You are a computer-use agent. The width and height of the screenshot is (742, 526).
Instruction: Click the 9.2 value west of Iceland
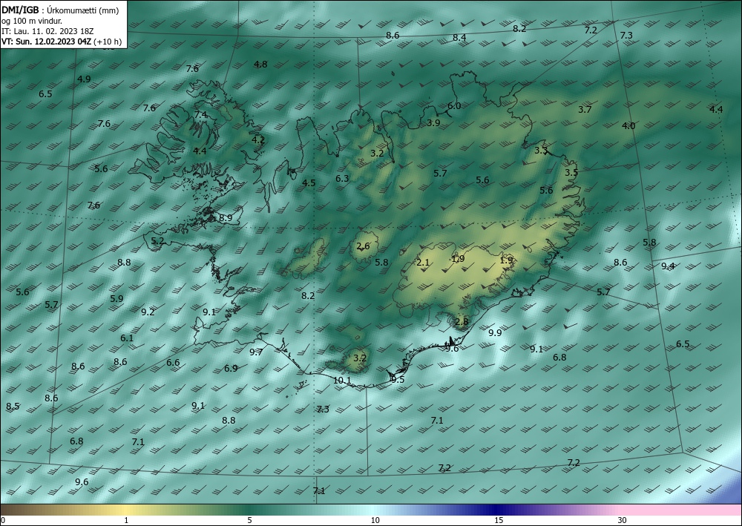(x=148, y=312)
